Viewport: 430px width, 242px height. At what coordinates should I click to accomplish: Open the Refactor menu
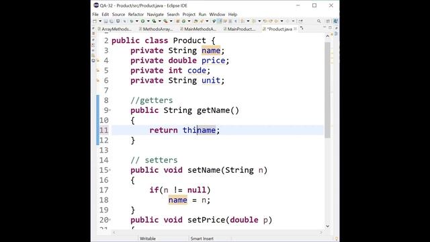point(136,14)
